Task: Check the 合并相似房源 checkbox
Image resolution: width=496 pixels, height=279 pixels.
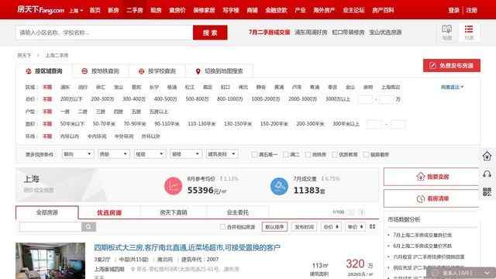Action: coord(222,227)
